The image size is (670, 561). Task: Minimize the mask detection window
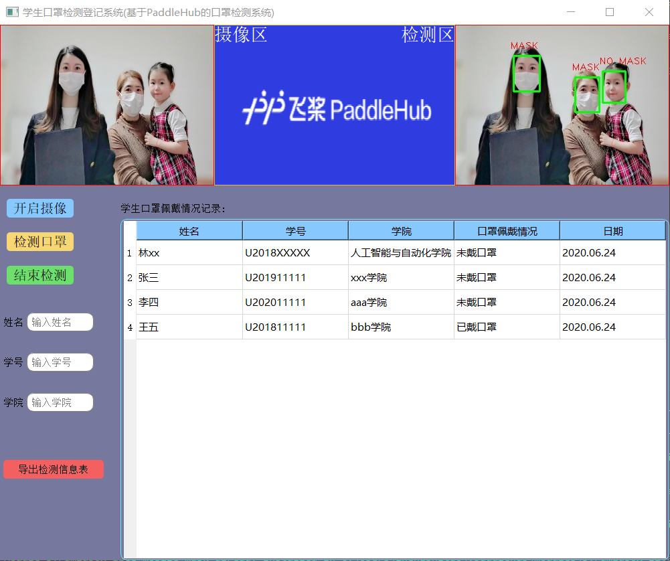(571, 13)
